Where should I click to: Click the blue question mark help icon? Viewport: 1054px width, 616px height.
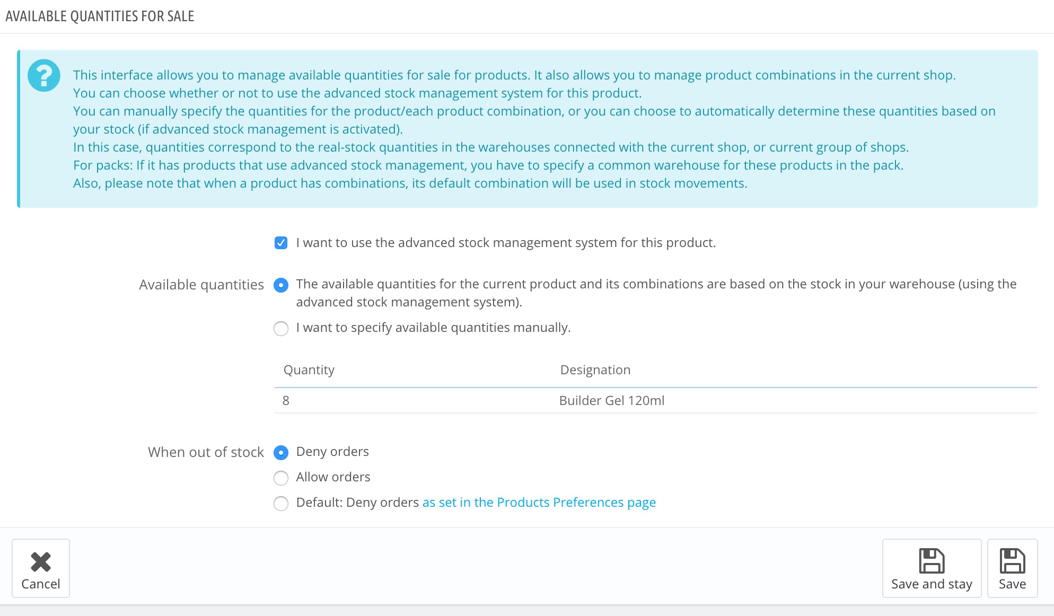coord(44,75)
